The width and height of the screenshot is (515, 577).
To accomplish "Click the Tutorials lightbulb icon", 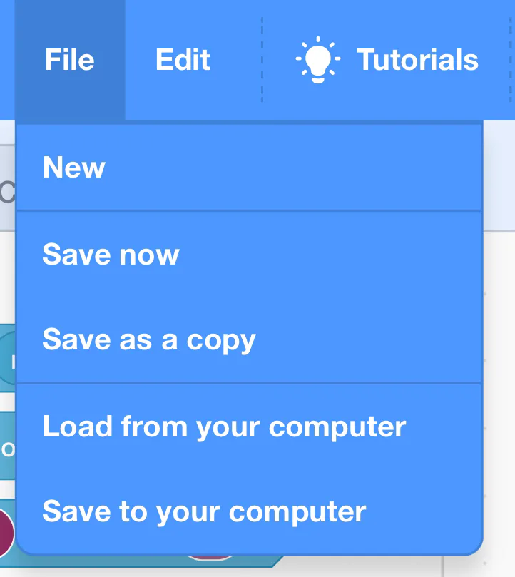I will pos(317,60).
